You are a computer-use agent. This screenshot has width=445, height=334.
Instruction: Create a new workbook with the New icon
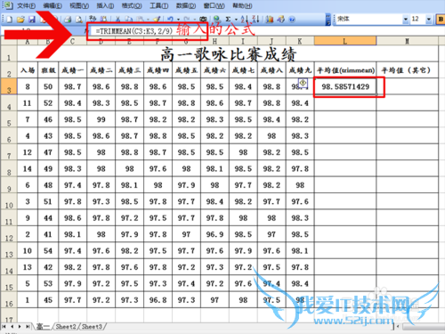click(x=9, y=20)
